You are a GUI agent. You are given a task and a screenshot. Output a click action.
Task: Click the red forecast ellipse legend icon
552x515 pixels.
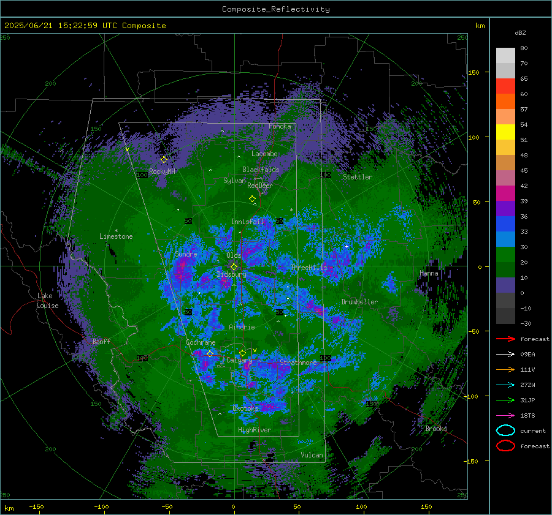click(505, 446)
